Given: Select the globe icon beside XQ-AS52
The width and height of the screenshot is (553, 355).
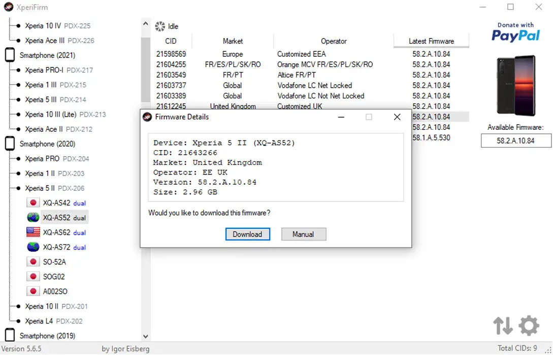Looking at the screenshot, I should point(33,218).
